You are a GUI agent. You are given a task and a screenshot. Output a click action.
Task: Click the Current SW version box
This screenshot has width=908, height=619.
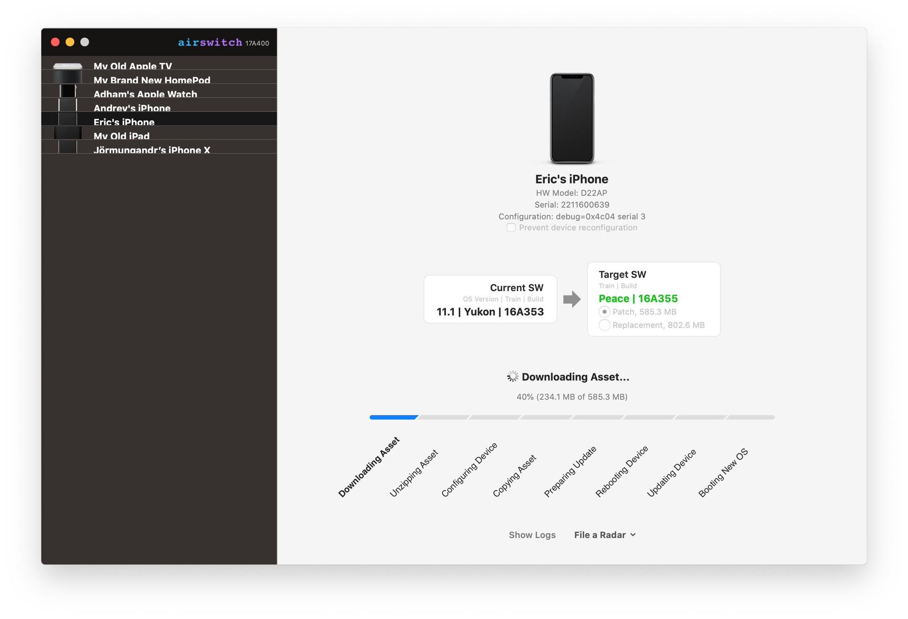pyautogui.click(x=490, y=300)
